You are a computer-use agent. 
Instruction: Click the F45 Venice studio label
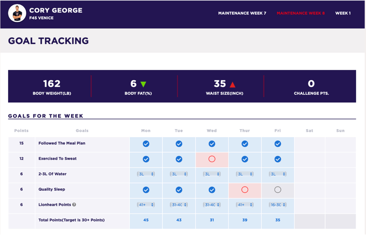[x=41, y=18]
